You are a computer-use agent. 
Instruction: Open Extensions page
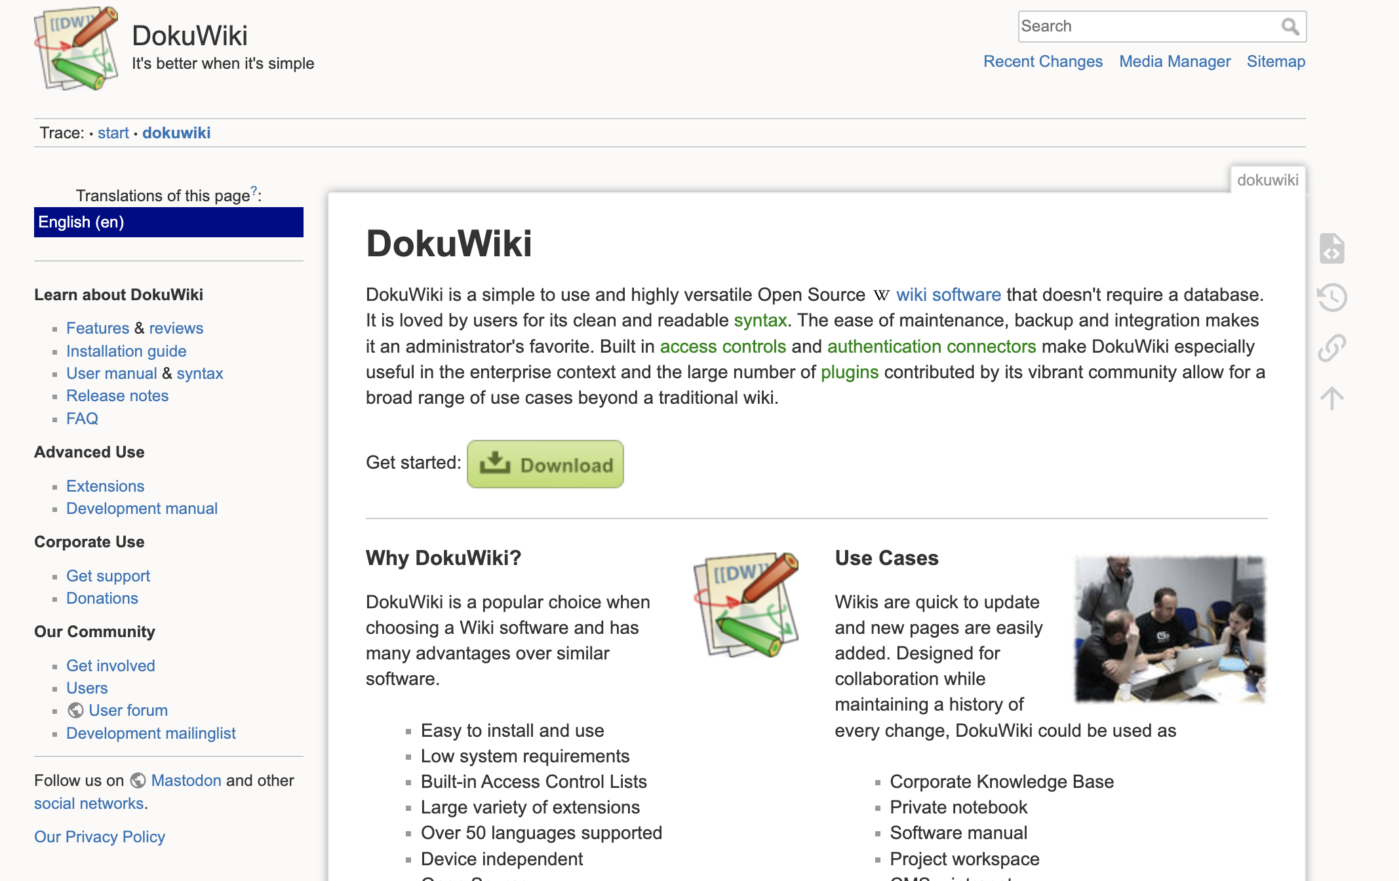tap(105, 486)
